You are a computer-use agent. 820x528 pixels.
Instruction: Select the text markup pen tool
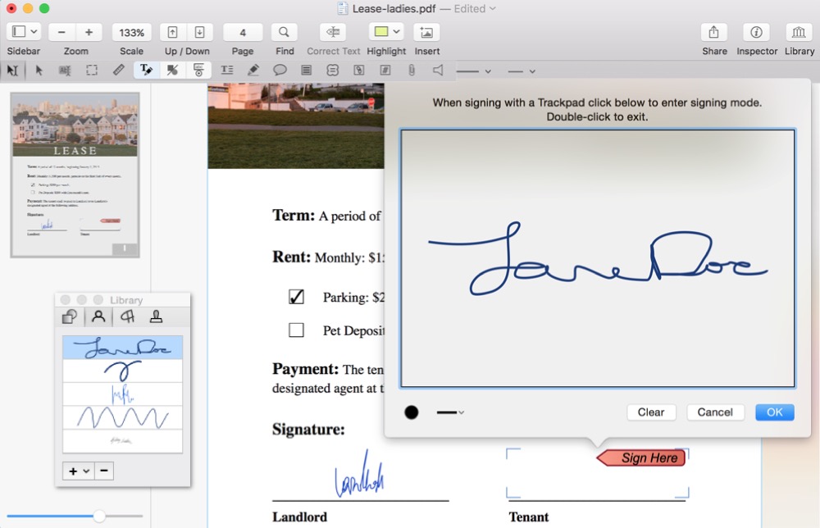click(146, 70)
